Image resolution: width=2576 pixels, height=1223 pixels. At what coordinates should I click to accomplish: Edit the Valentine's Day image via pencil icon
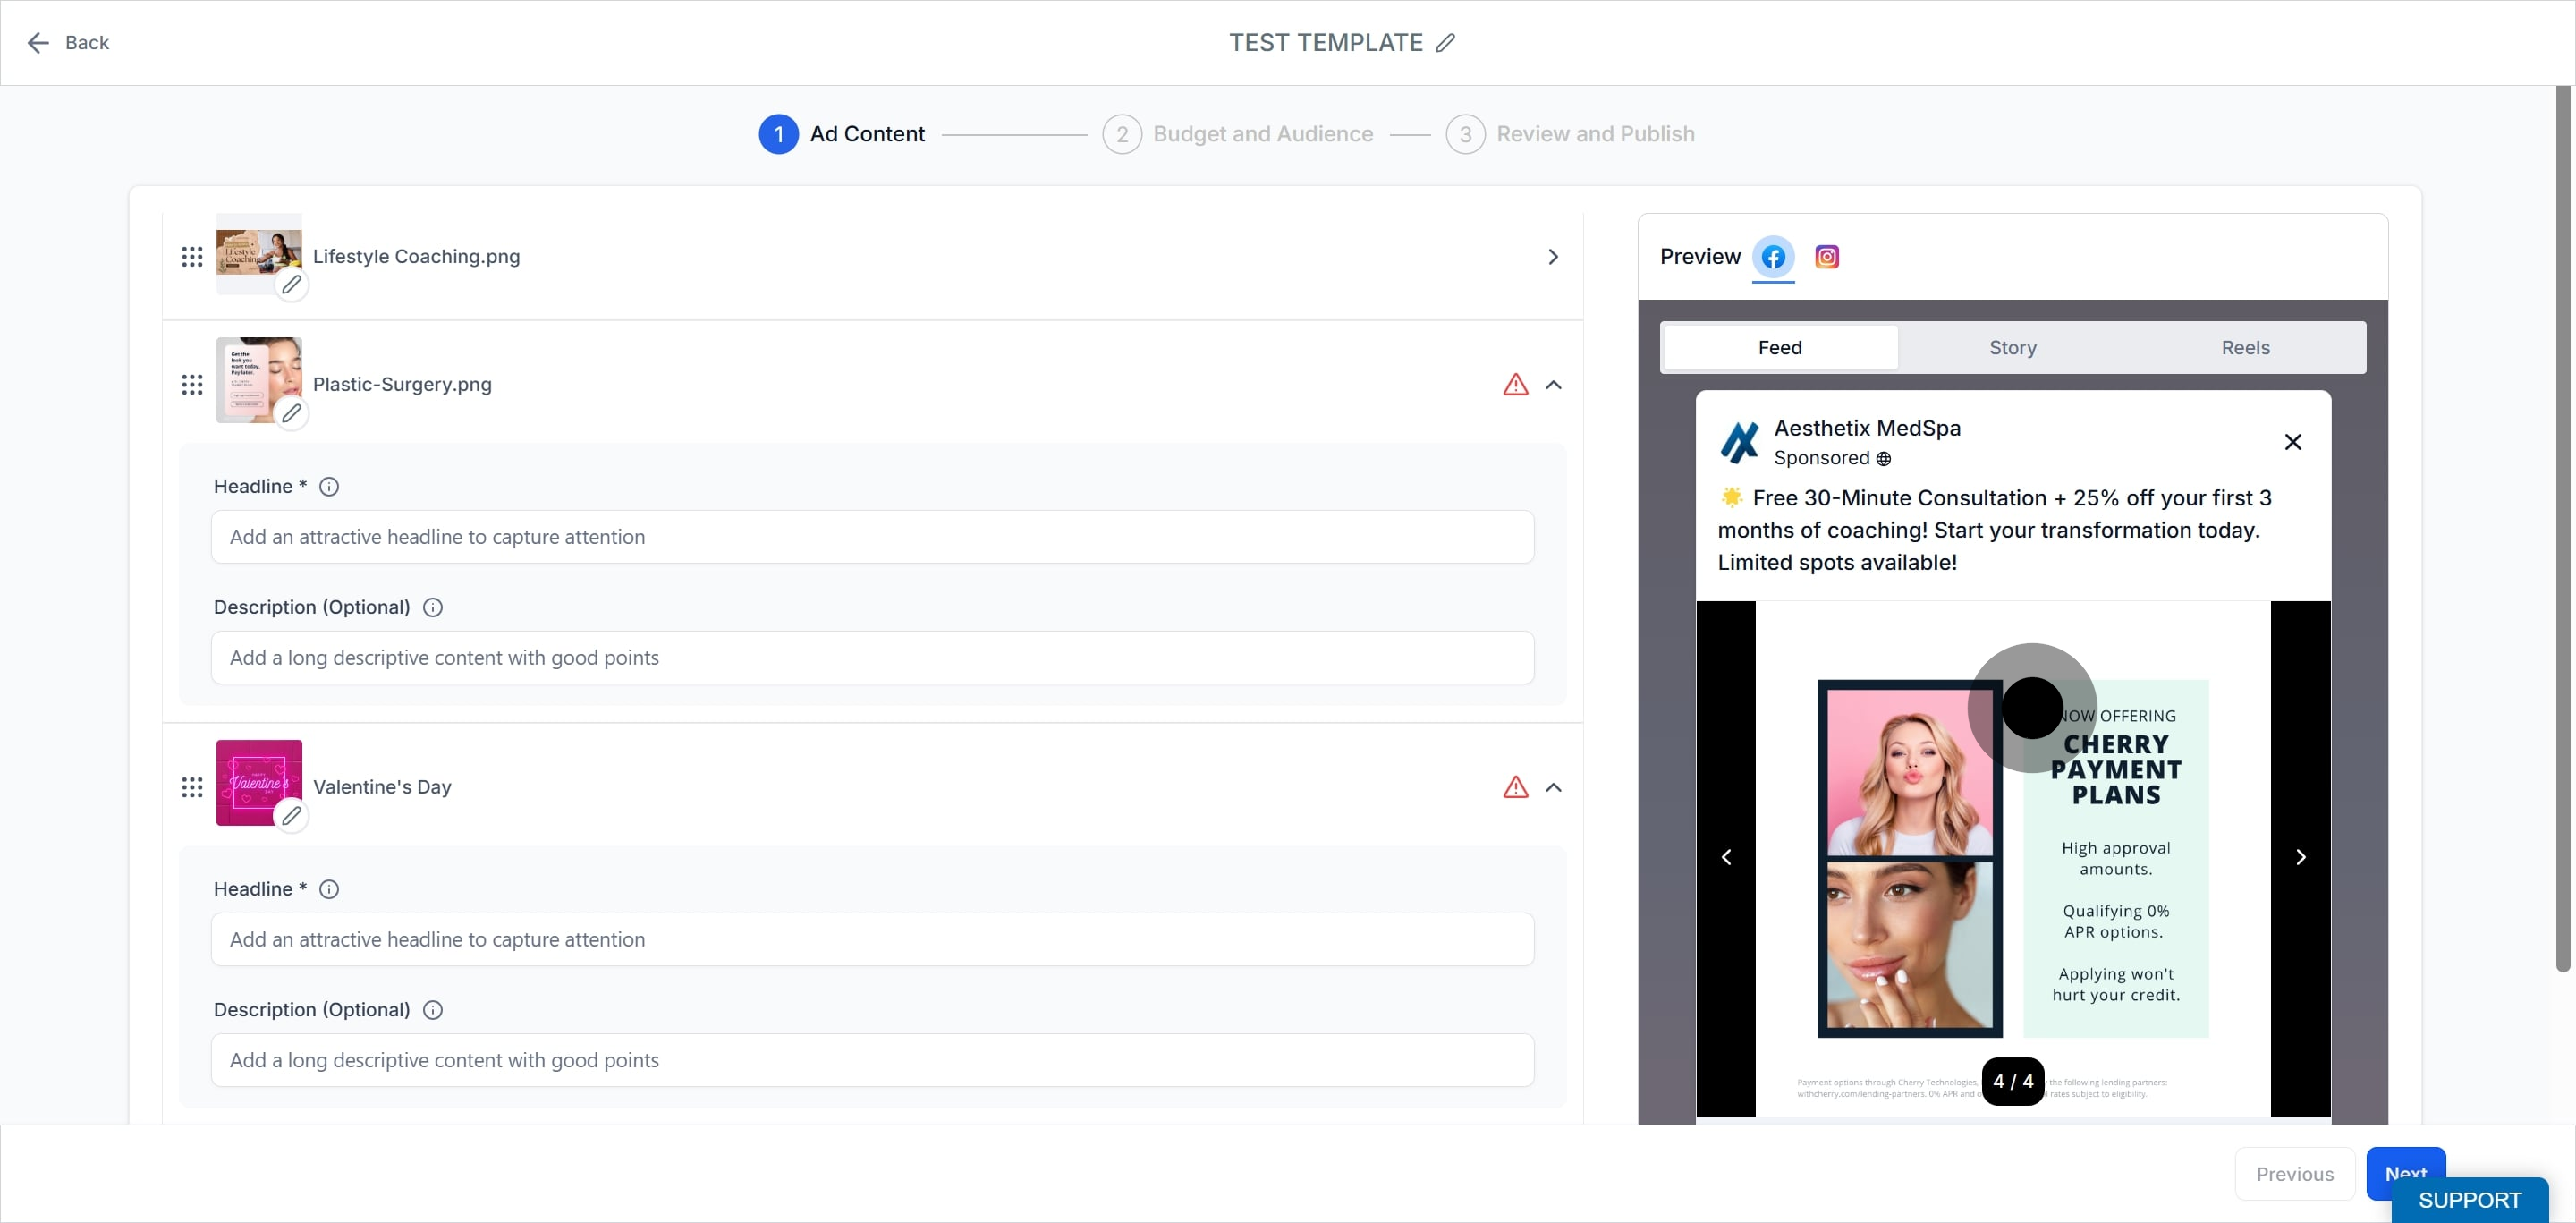291,816
